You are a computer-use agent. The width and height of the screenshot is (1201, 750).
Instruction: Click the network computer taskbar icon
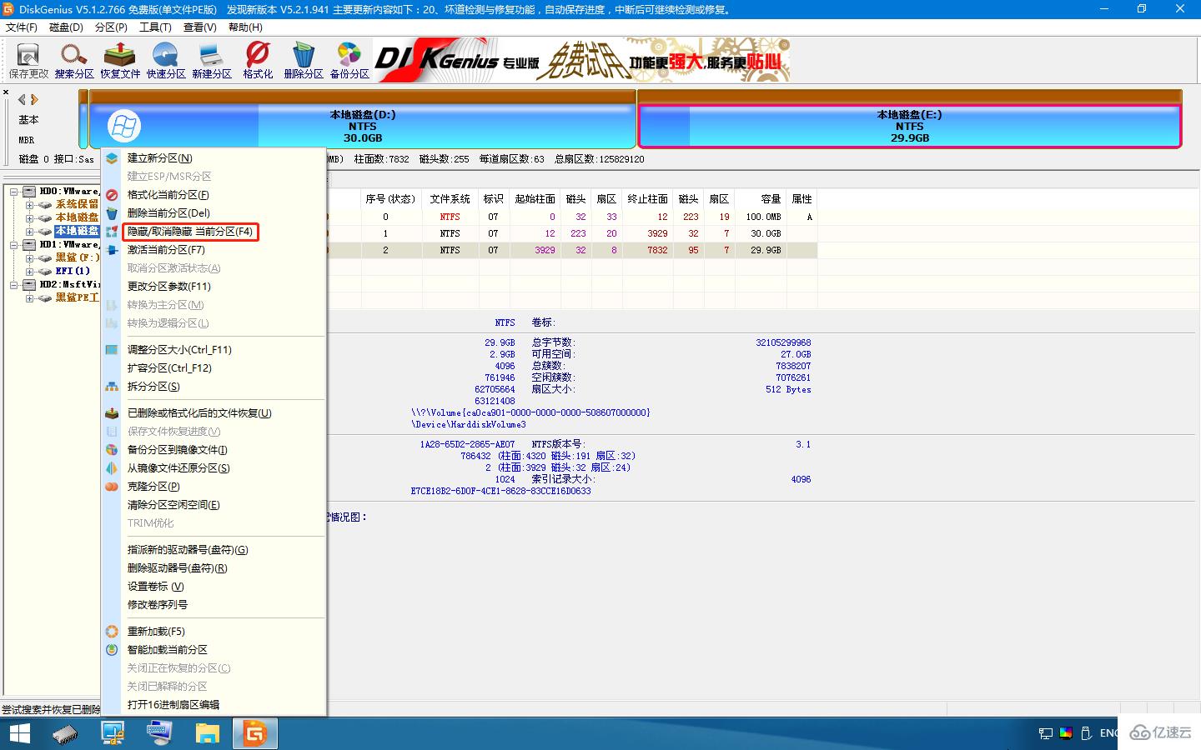pos(113,733)
